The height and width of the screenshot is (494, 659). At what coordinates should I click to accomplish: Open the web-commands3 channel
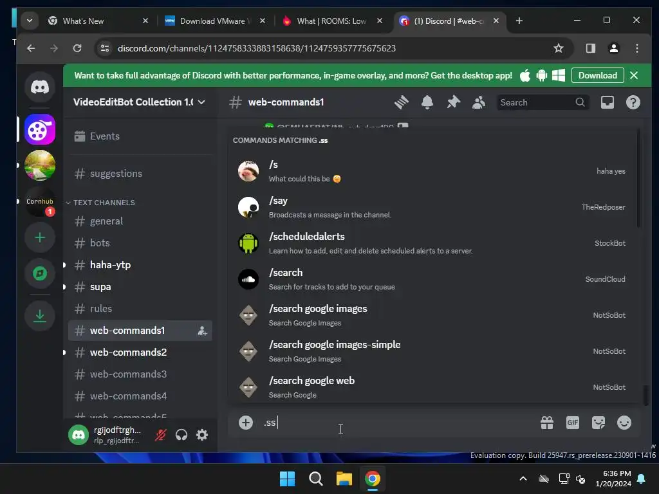point(140,374)
